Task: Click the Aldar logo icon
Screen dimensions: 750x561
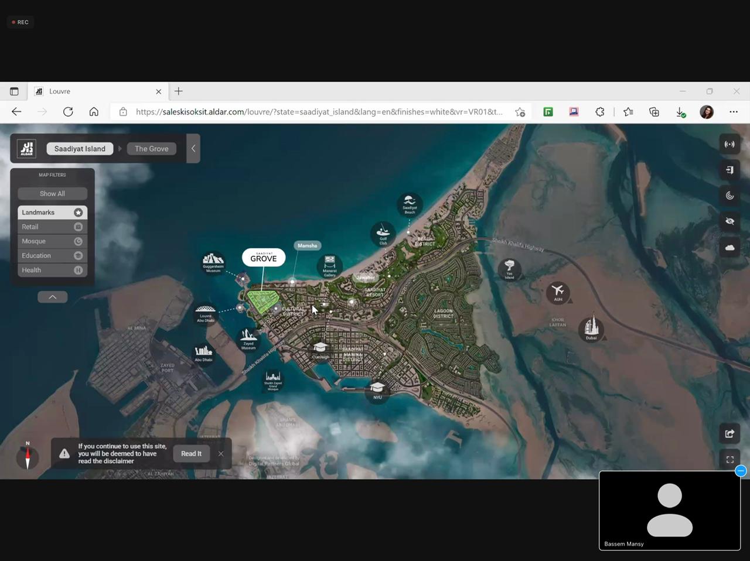Action: pos(27,149)
